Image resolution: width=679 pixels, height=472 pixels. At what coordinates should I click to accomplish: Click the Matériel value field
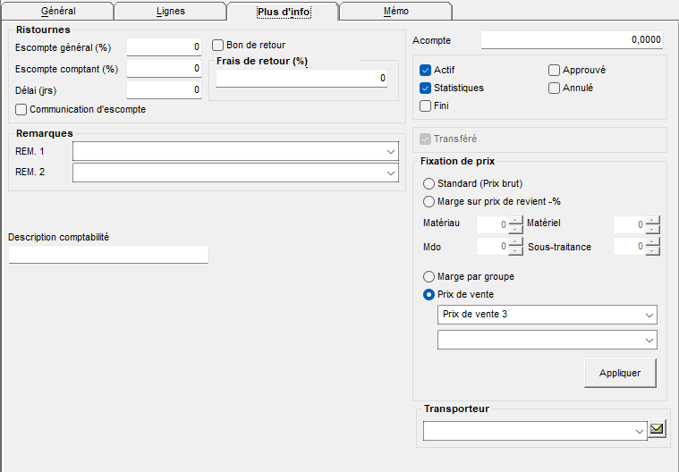click(x=629, y=224)
